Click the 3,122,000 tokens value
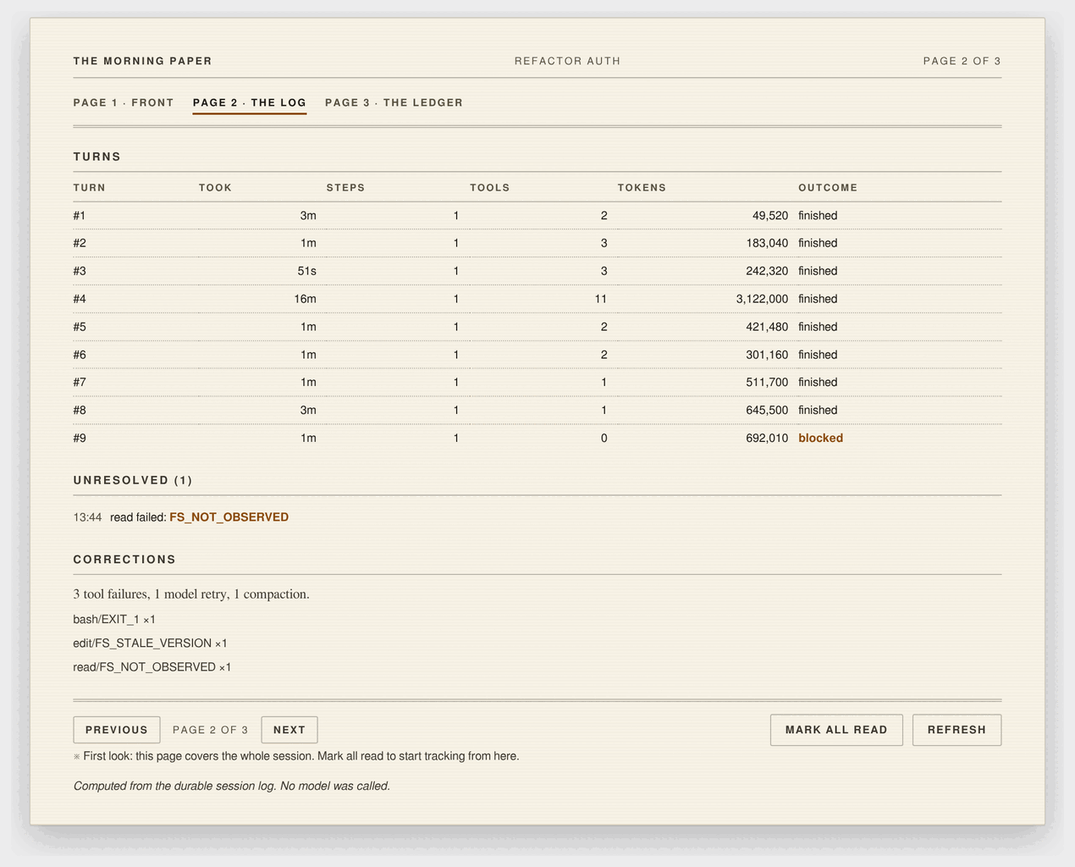Screen dimensions: 1075x867 tap(762, 299)
